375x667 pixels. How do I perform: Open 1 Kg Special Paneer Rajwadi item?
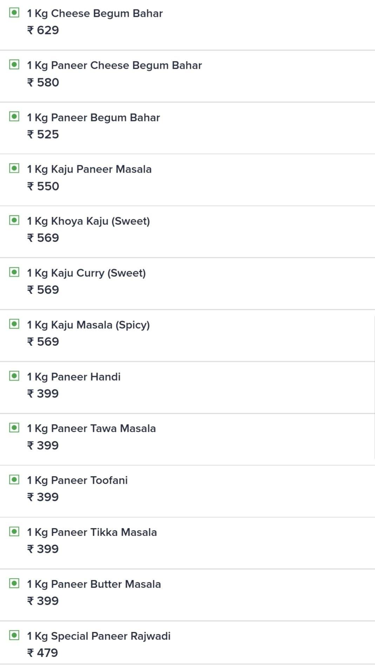pyautogui.click(x=99, y=636)
